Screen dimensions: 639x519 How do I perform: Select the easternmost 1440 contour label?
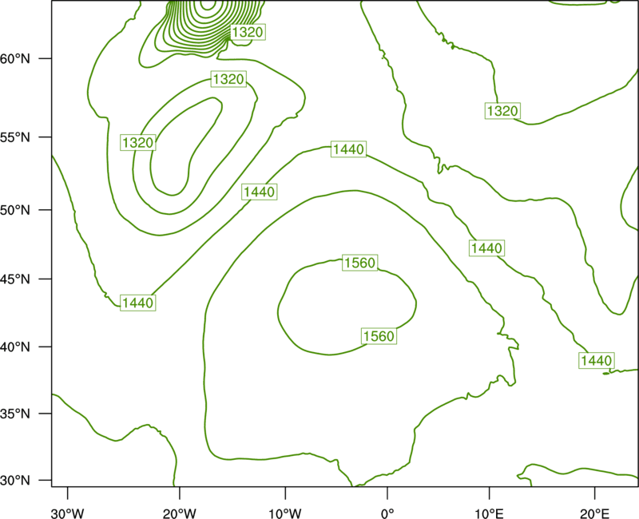click(x=597, y=361)
